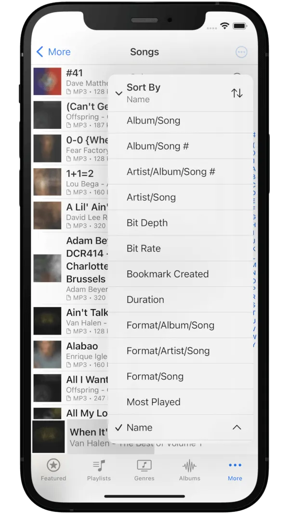
Task: Jump to letter S in index bar
Action: [254, 305]
